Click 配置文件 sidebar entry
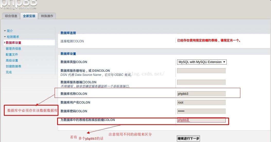Viewport: 271px width, 142px height. pos(12,55)
